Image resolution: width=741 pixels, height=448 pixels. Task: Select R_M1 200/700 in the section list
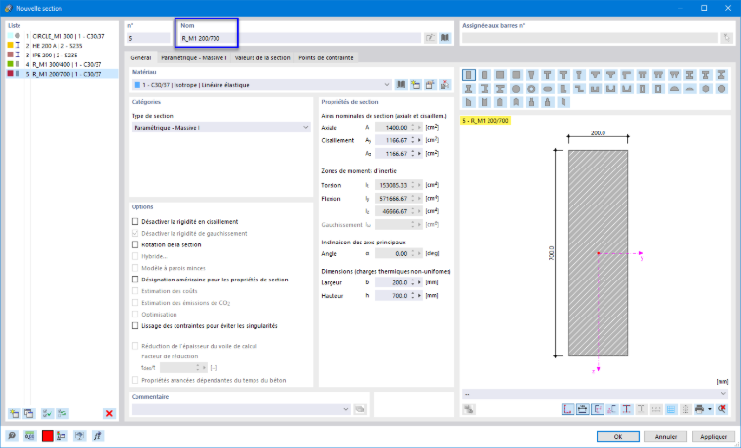pos(62,74)
